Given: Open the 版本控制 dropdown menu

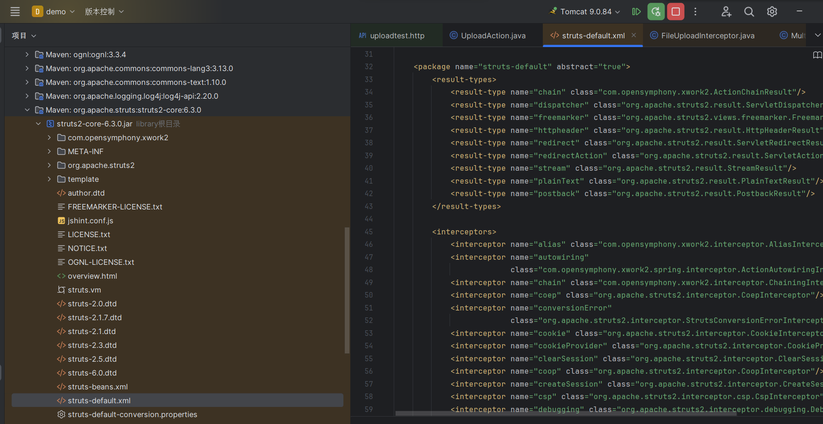Looking at the screenshot, I should point(104,12).
